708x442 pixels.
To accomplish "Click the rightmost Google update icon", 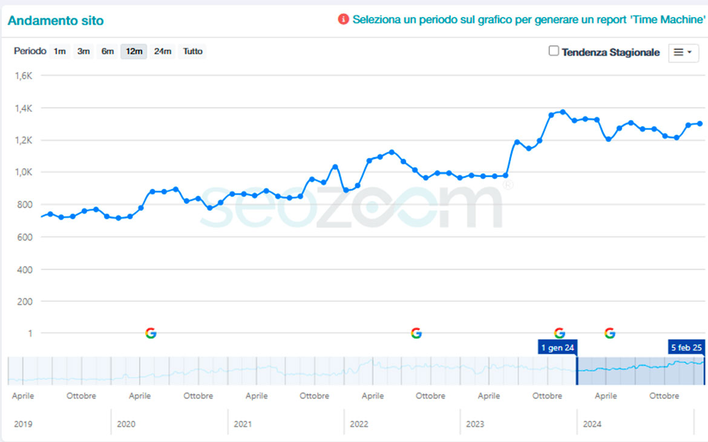I will pyautogui.click(x=610, y=333).
